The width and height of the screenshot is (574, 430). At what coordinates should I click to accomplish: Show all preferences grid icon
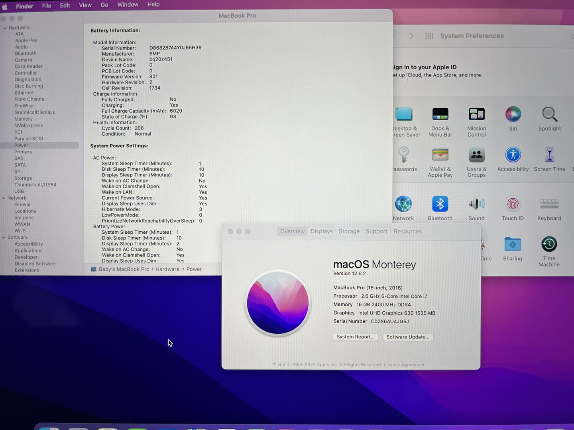(429, 36)
